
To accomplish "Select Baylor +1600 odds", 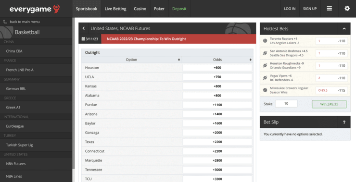I will tap(217, 123).
